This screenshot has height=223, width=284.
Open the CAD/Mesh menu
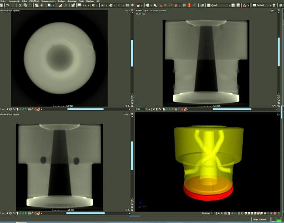(34, 1)
